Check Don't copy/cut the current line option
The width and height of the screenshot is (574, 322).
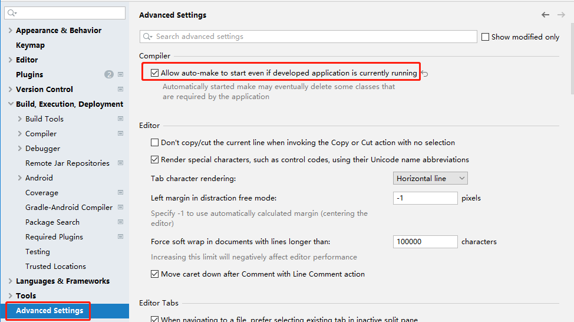pyautogui.click(x=154, y=143)
